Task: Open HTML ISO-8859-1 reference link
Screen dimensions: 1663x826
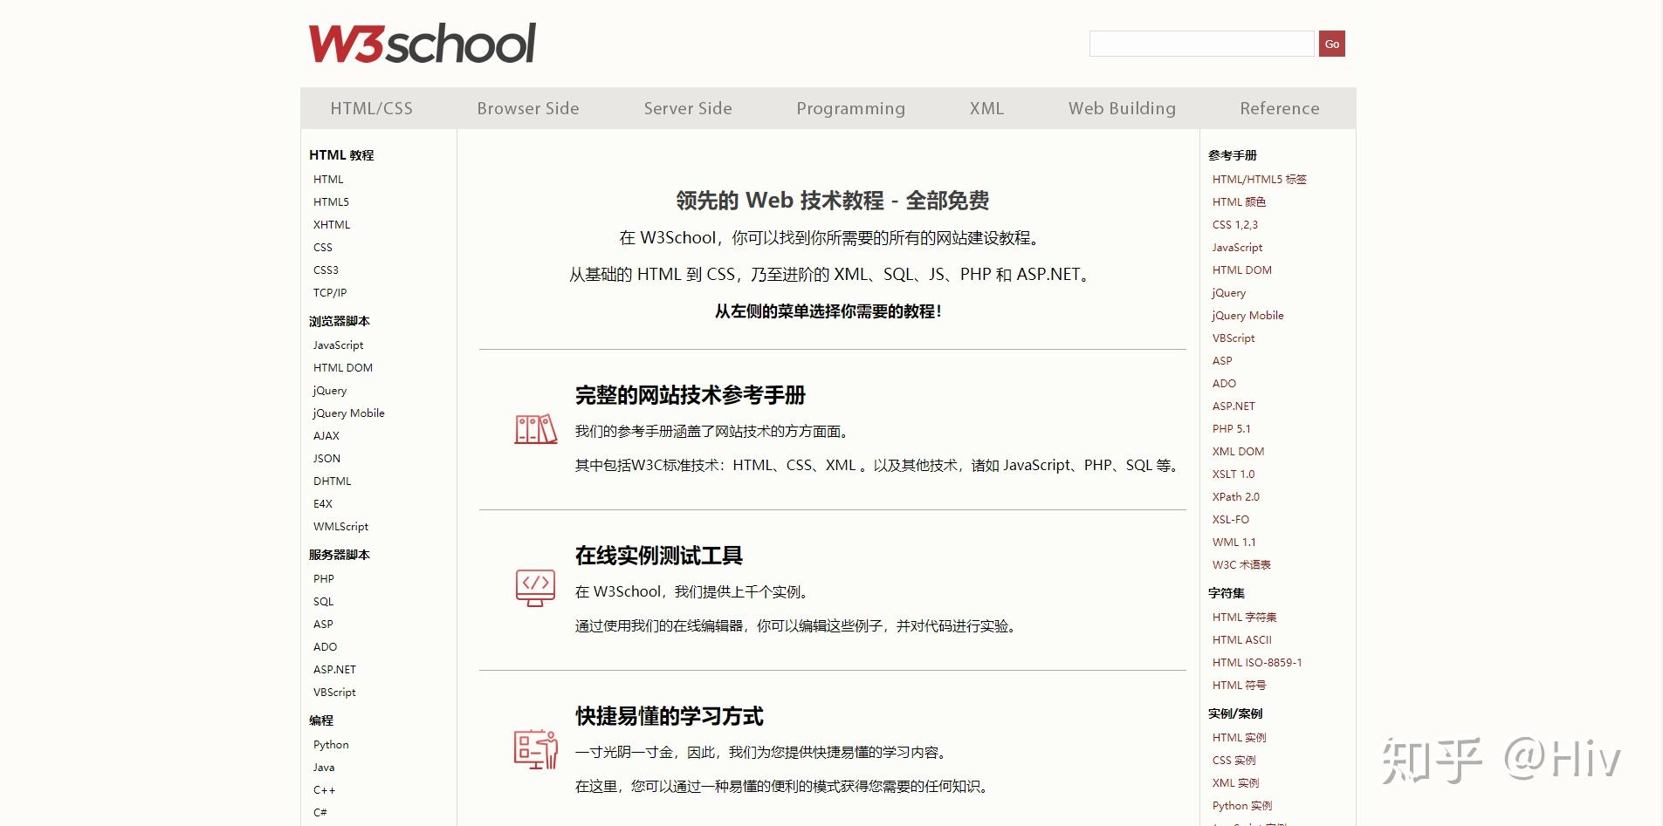Action: [x=1257, y=662]
